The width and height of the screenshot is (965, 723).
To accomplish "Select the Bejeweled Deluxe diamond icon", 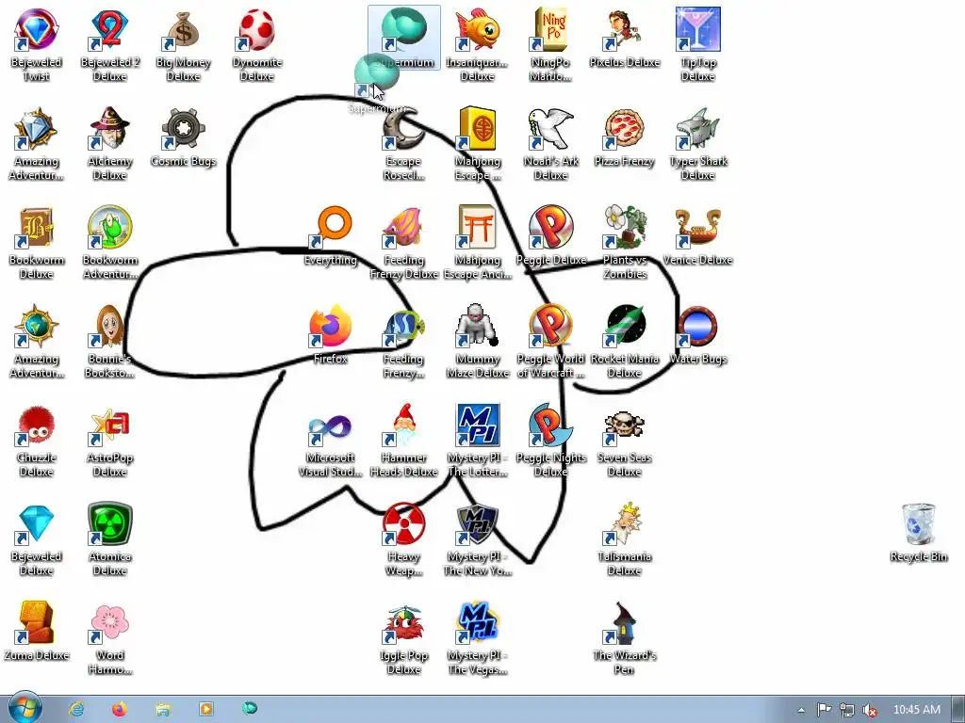I will coord(37,539).
